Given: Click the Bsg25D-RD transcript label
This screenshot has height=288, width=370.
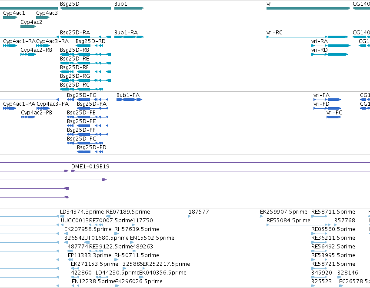Looking at the screenshot, I should (90, 41).
